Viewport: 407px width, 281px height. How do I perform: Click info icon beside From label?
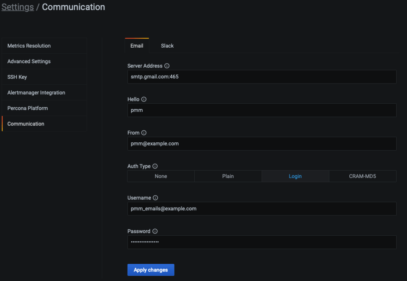[144, 133]
